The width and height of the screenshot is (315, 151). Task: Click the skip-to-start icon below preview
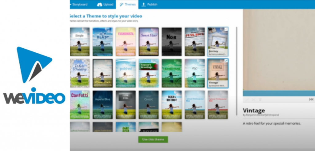pos(311,100)
